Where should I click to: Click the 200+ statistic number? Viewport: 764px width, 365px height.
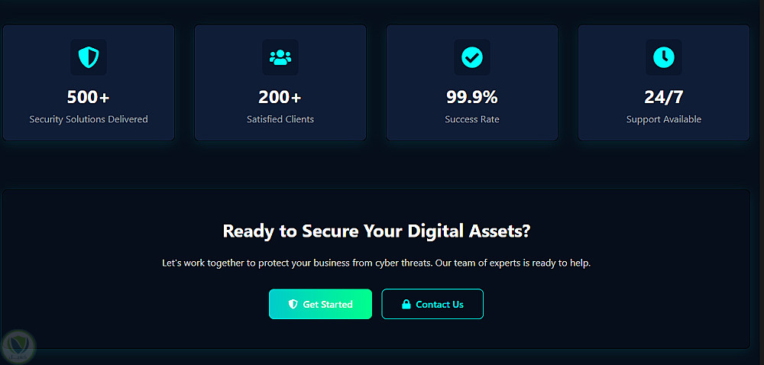pos(280,97)
